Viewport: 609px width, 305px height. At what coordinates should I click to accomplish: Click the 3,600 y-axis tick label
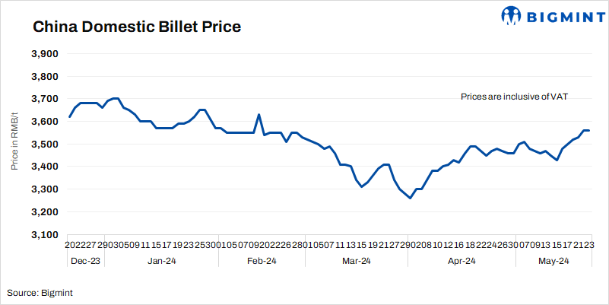pos(46,122)
